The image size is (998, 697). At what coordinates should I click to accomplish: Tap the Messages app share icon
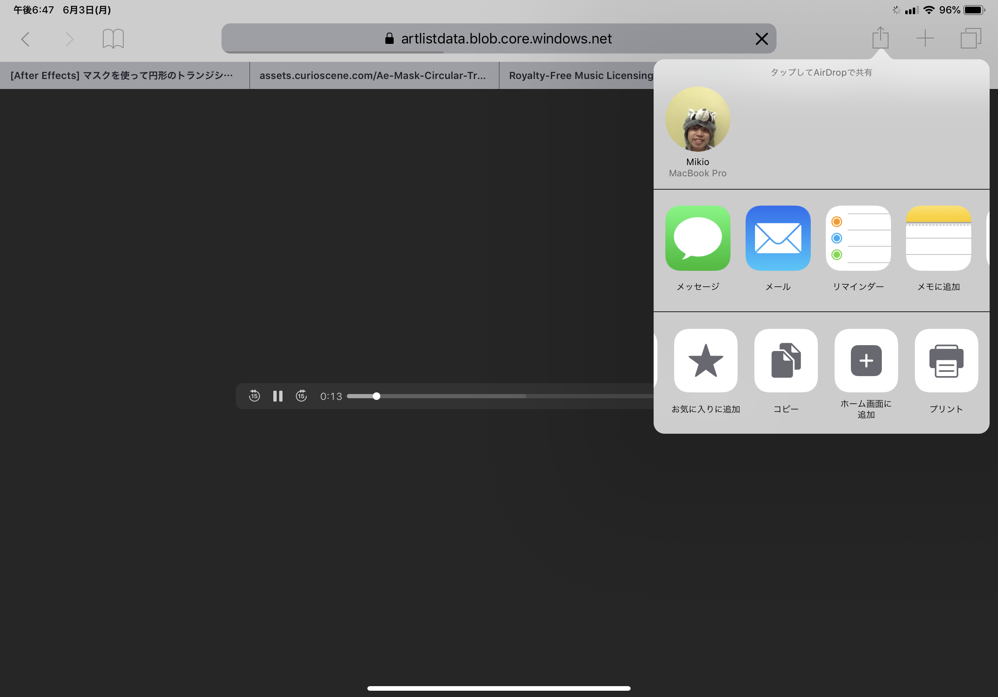pos(697,238)
